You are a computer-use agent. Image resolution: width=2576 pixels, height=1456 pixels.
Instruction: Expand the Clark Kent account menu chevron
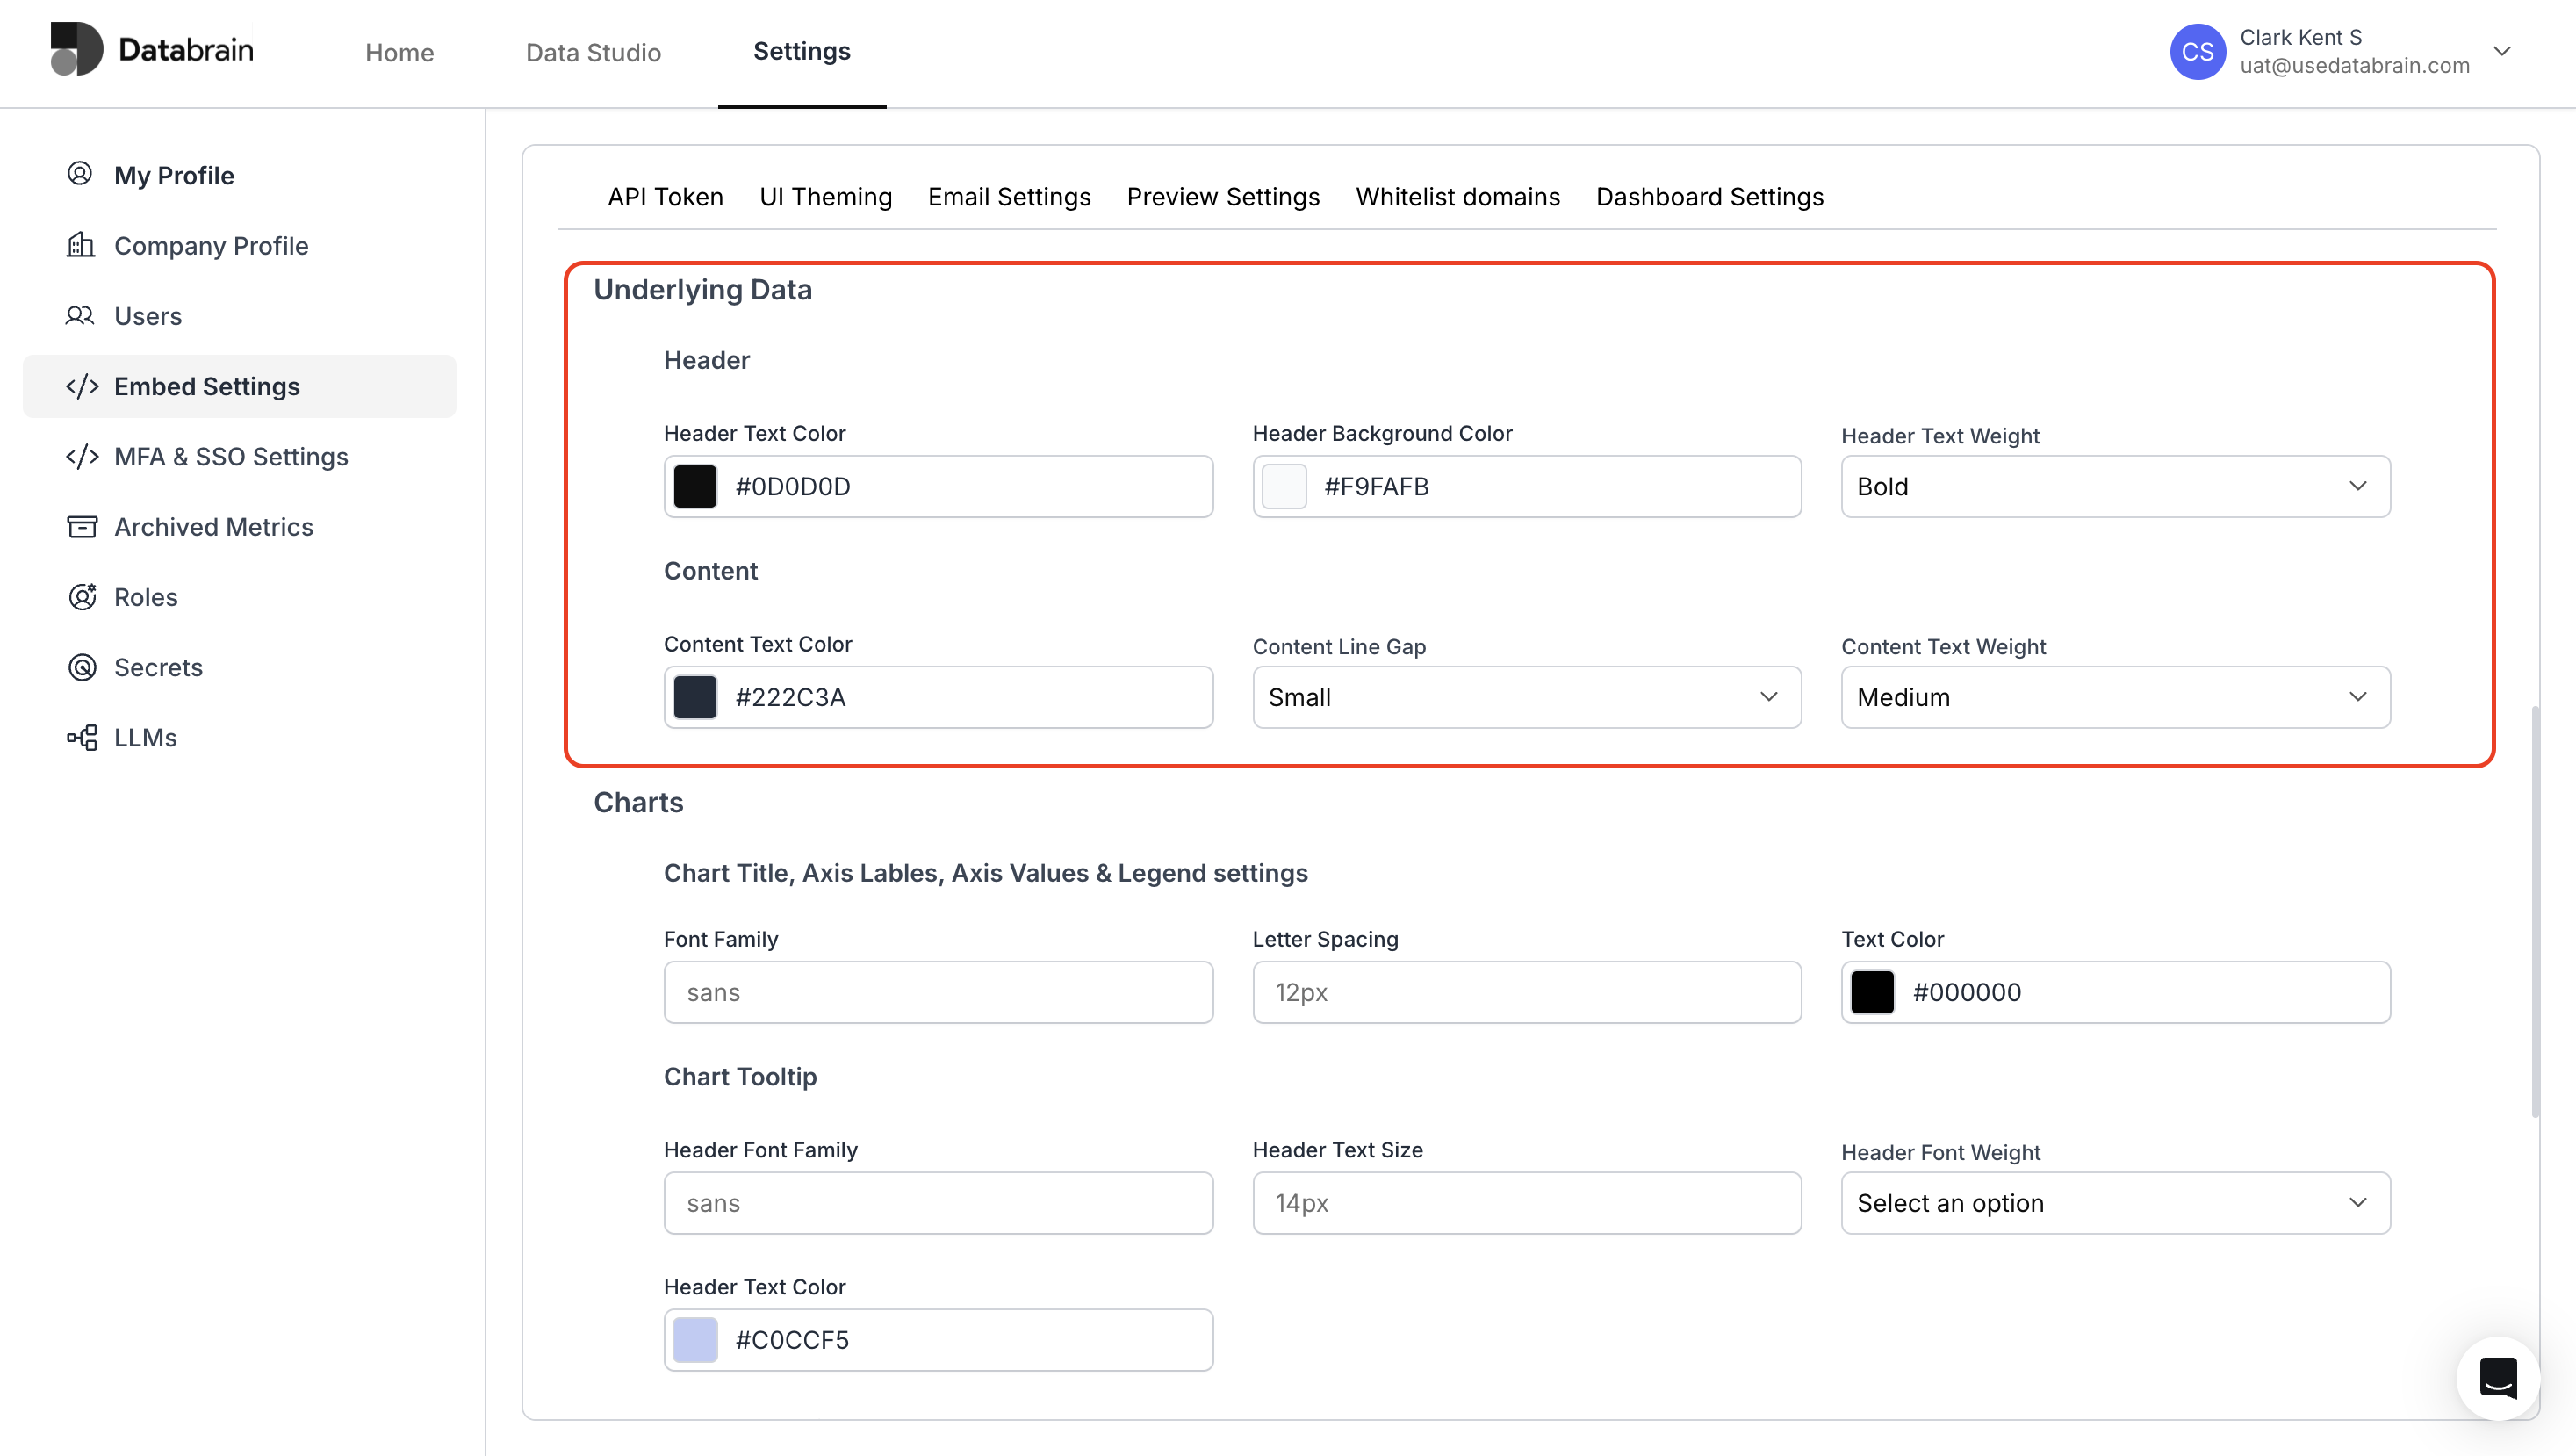2502,52
